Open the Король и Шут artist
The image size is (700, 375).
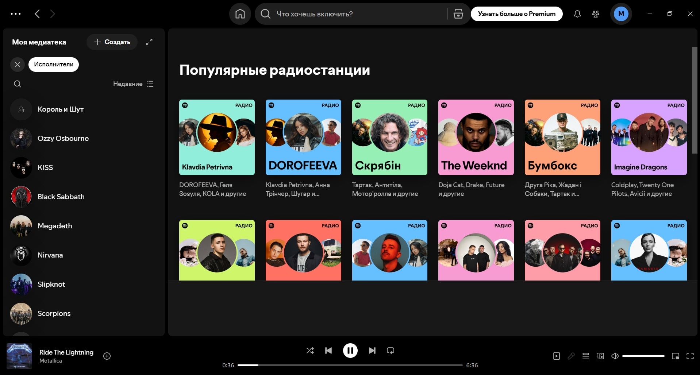(84, 109)
